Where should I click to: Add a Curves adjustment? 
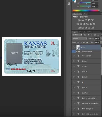pyautogui.click(x=86, y=20)
